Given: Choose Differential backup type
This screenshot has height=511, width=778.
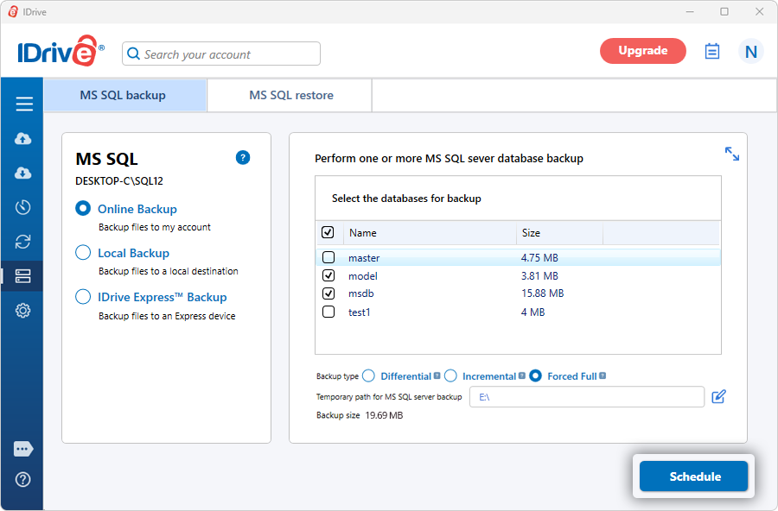Looking at the screenshot, I should 368,375.
